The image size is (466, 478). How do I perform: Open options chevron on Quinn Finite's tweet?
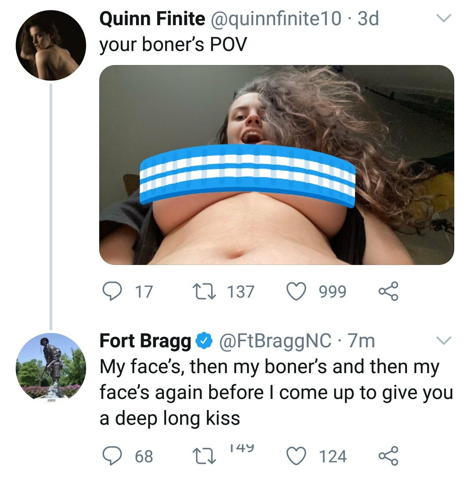pos(444,18)
